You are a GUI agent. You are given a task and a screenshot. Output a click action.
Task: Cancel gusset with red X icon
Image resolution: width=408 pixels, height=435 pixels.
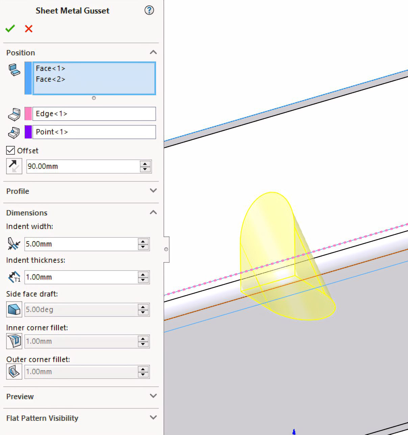(29, 29)
